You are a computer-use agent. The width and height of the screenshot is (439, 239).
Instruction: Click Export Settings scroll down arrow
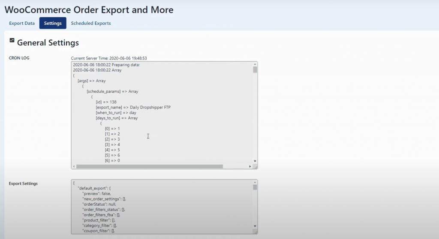pyautogui.click(x=255, y=226)
